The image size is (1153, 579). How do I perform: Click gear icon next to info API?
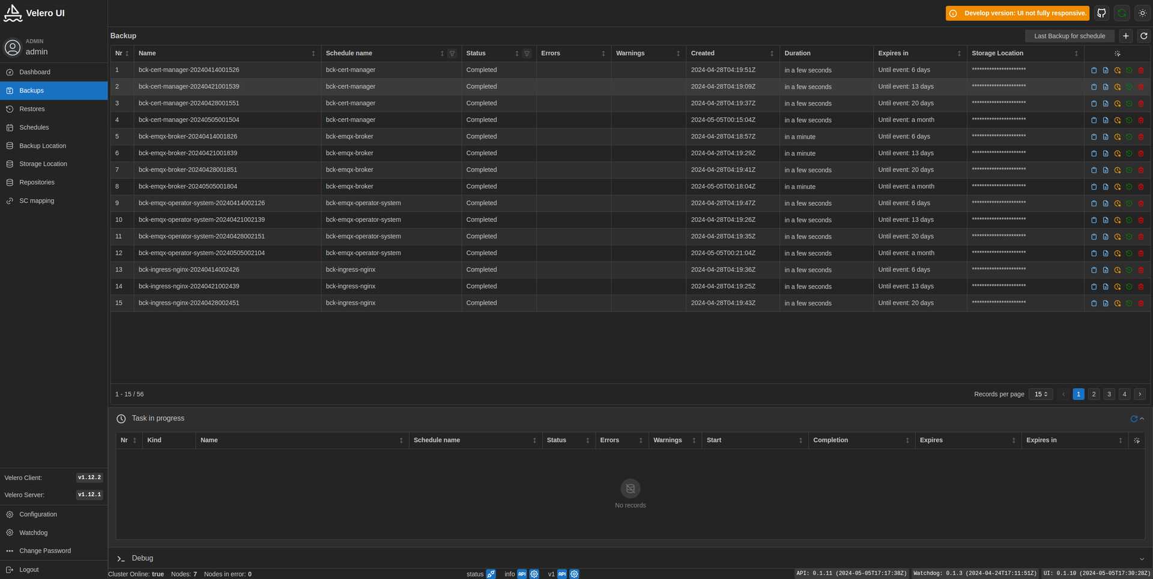[534, 574]
